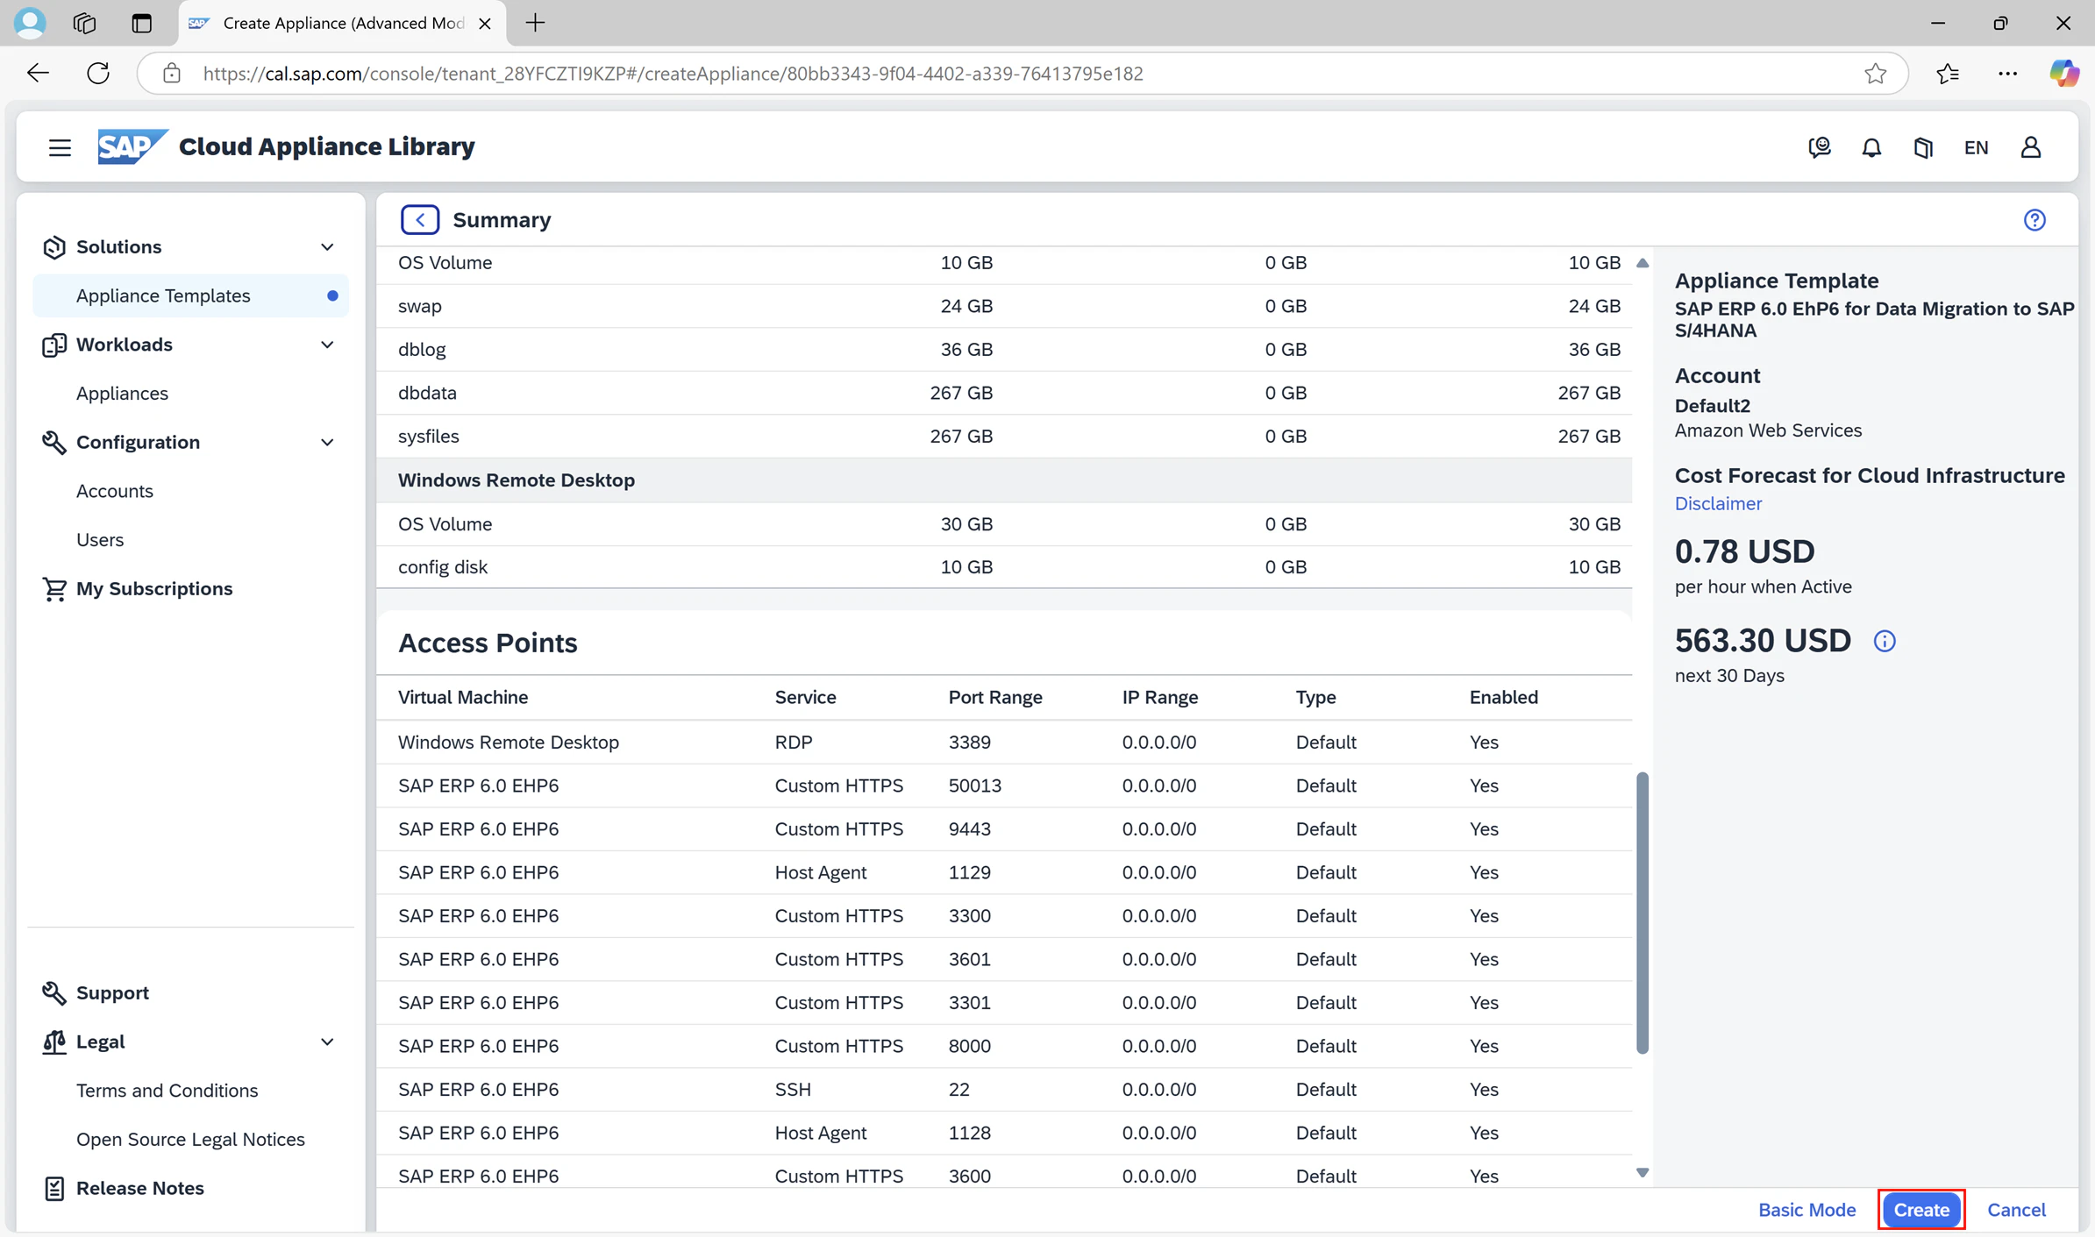Click the Virtual Machine column header
The image size is (2095, 1237).
coord(463,697)
